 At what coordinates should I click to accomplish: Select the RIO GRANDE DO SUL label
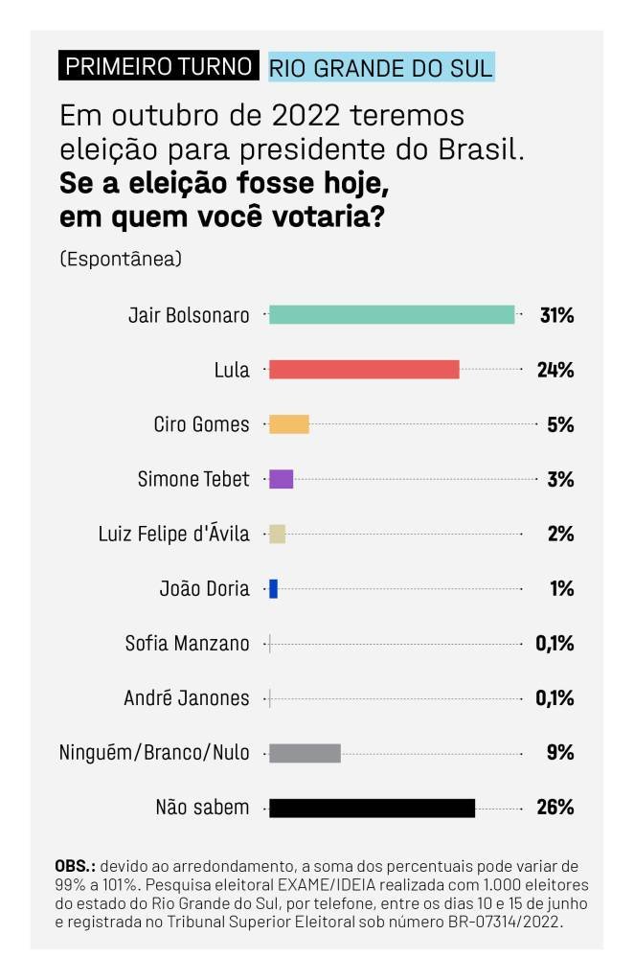(x=381, y=67)
